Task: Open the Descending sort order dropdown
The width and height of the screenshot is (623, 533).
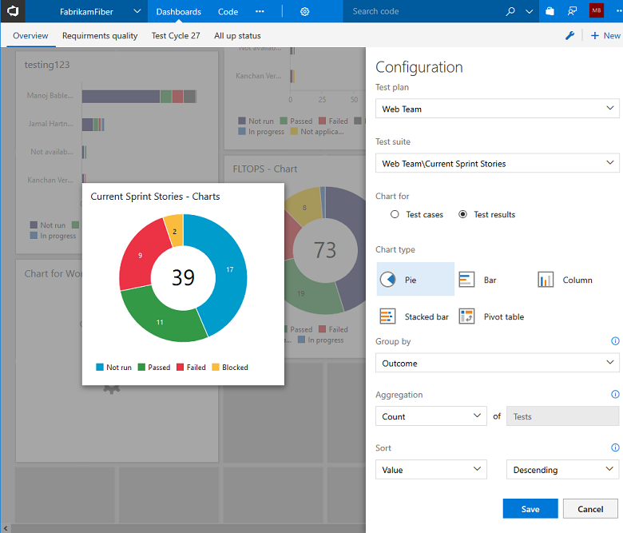Action: click(x=562, y=470)
